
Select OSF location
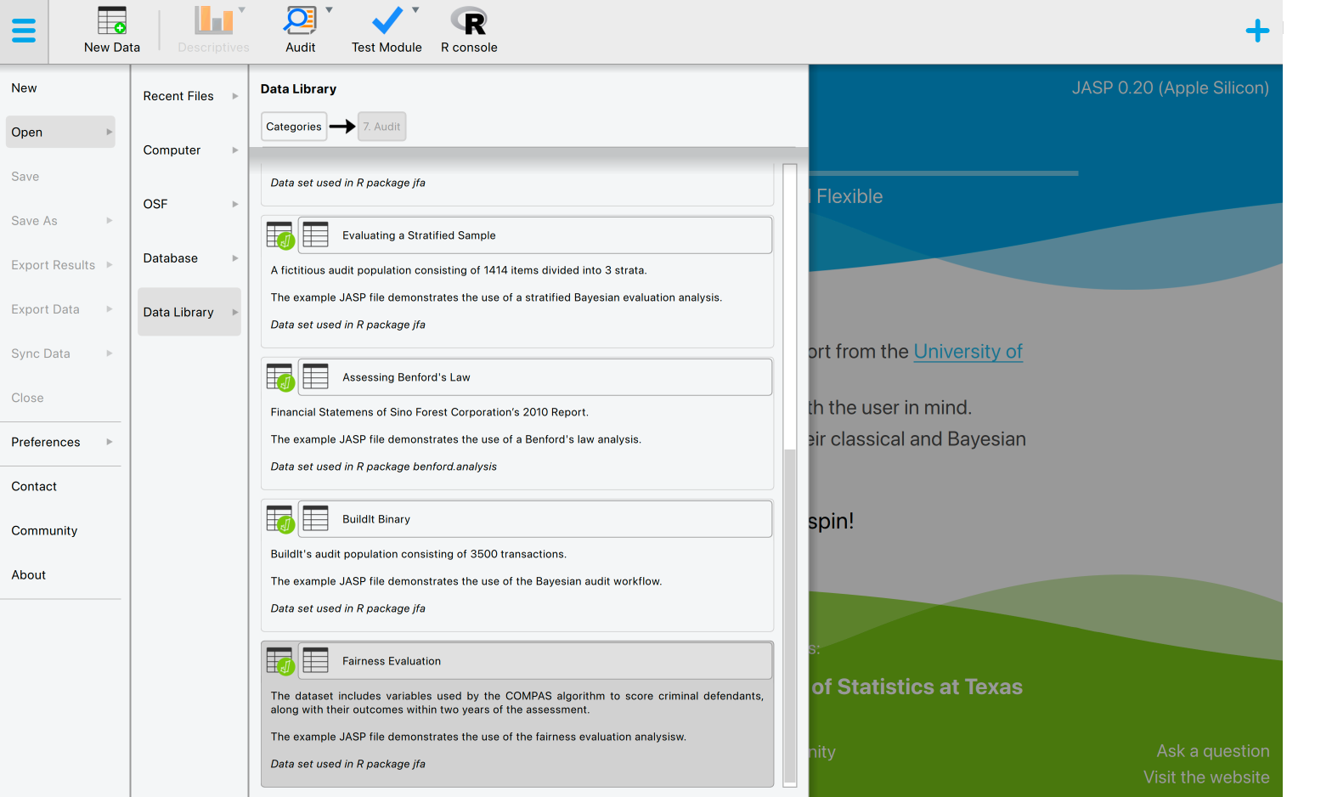(x=189, y=204)
